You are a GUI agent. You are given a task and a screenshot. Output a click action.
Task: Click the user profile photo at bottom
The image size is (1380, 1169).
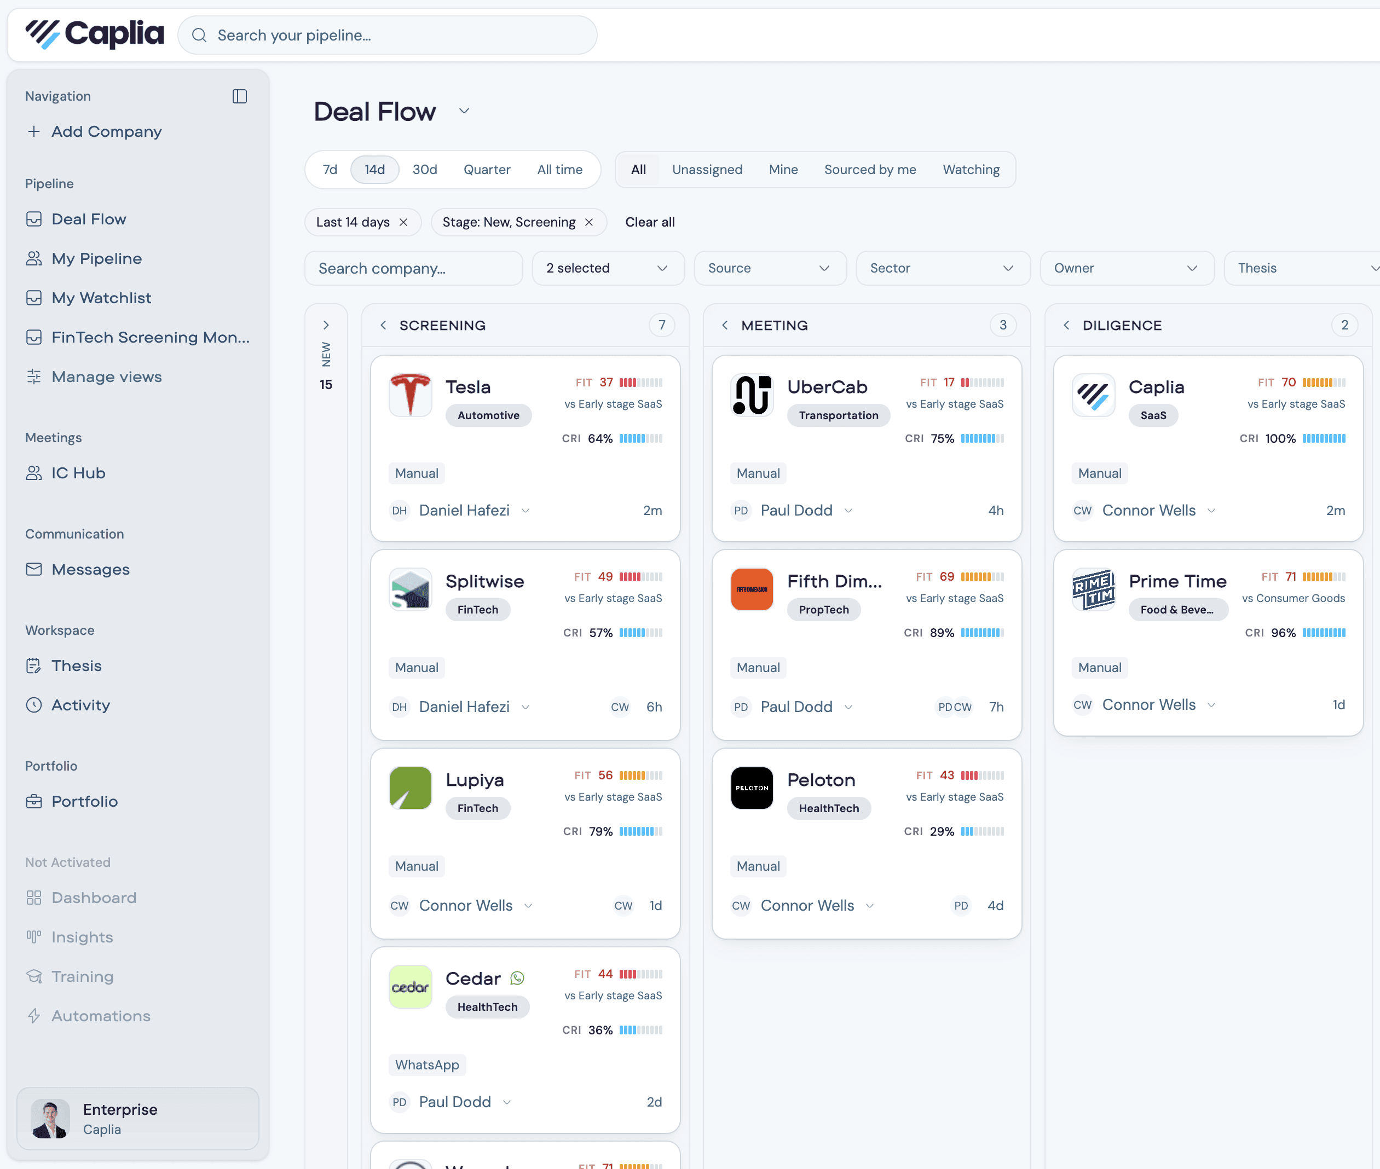point(50,1119)
